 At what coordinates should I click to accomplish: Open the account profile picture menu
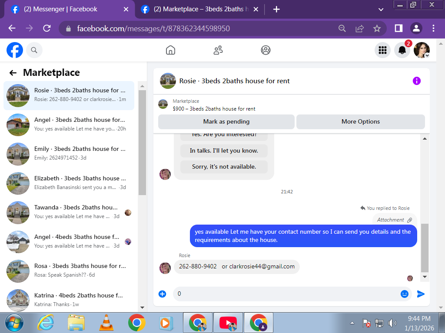[x=422, y=50]
